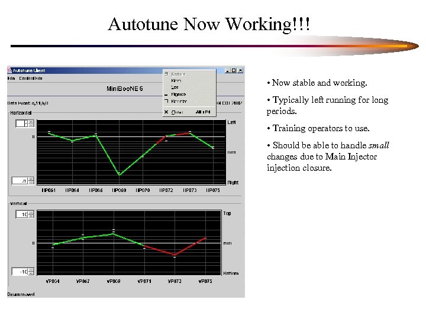Click the HP866 axis label
Image resolution: width=426 pixels, height=319 pixels.
(96, 190)
